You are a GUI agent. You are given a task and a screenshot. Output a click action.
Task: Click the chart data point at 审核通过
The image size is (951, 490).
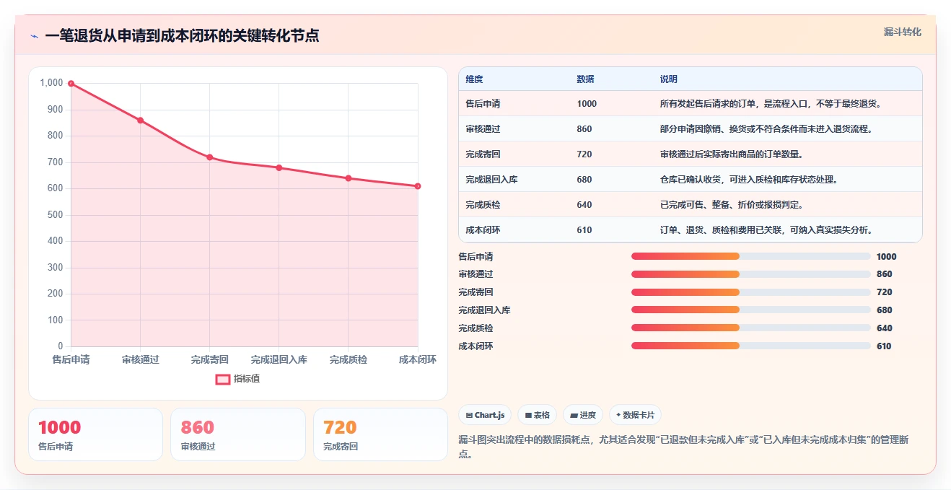[x=140, y=121]
